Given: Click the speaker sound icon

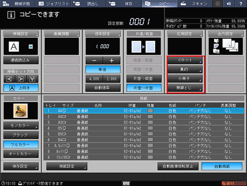Looking at the screenshot, I should coord(229,3).
